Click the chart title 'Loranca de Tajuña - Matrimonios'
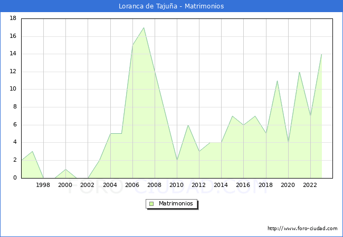This screenshot has height=237, width=343. (x=171, y=6)
